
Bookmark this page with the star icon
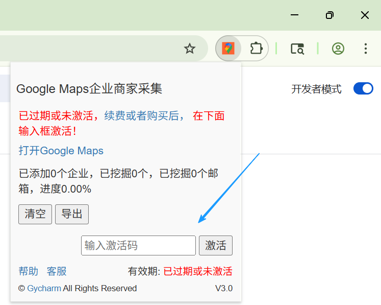(190, 49)
